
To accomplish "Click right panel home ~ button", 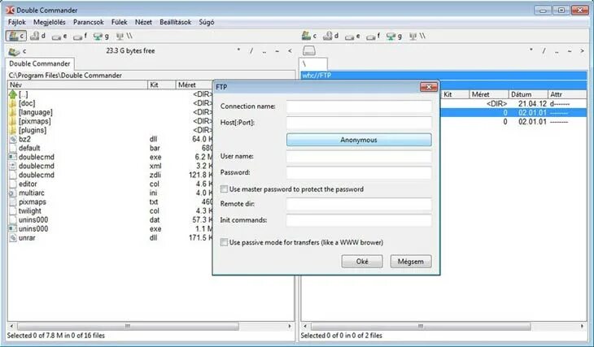I will pyautogui.click(x=570, y=50).
